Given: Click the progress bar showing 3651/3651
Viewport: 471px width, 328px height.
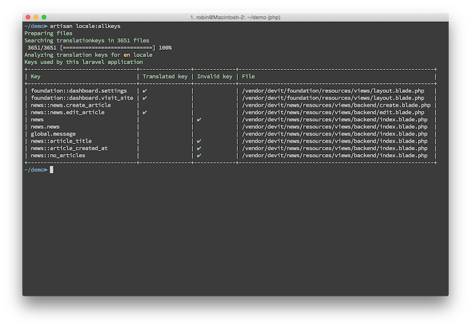Looking at the screenshot, I should tap(108, 48).
